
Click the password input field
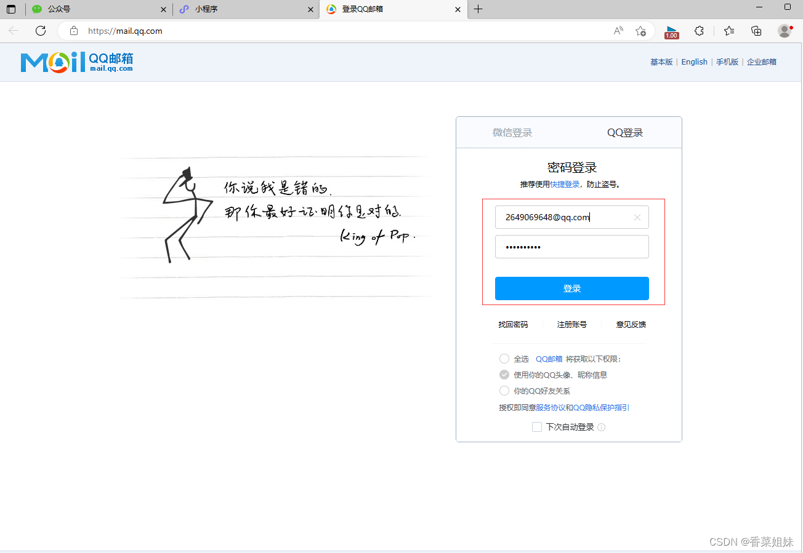click(572, 247)
